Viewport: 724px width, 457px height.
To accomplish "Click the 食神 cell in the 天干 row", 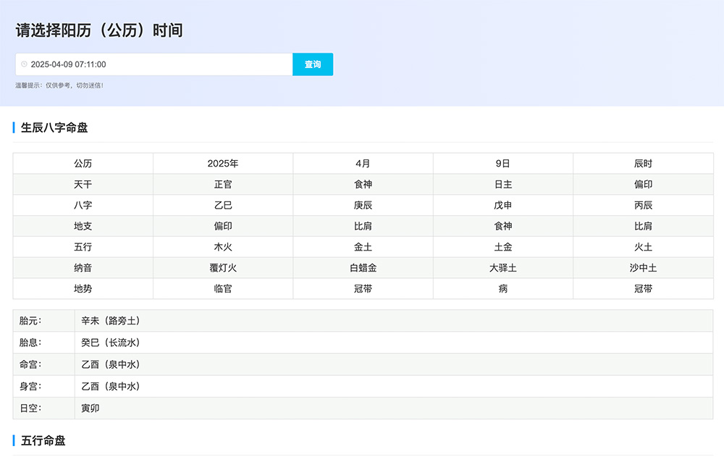I will click(363, 185).
